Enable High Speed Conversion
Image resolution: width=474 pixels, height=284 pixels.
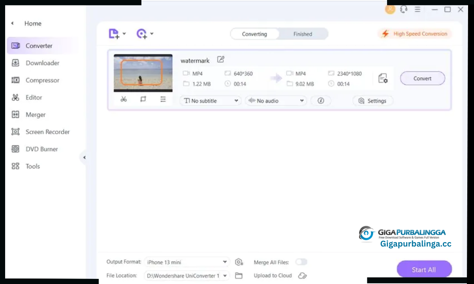click(x=415, y=34)
